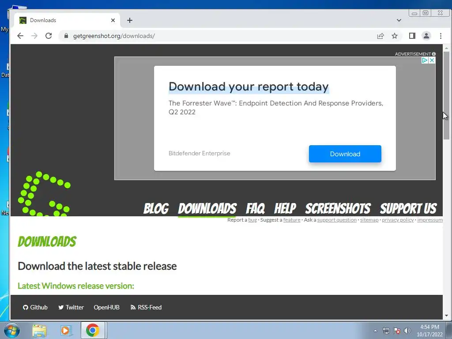Open Windows Explorer from taskbar
This screenshot has height=339, width=452.
coord(39,330)
